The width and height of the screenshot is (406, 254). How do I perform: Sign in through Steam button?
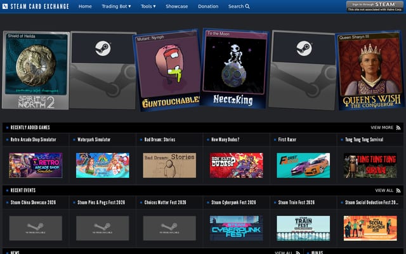375,6
